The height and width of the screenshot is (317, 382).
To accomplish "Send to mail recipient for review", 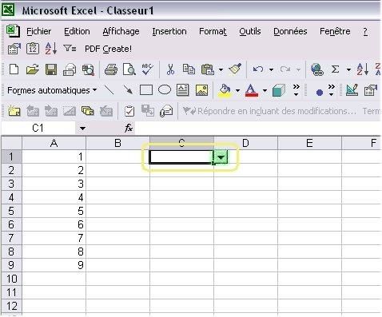I will coord(166,111).
